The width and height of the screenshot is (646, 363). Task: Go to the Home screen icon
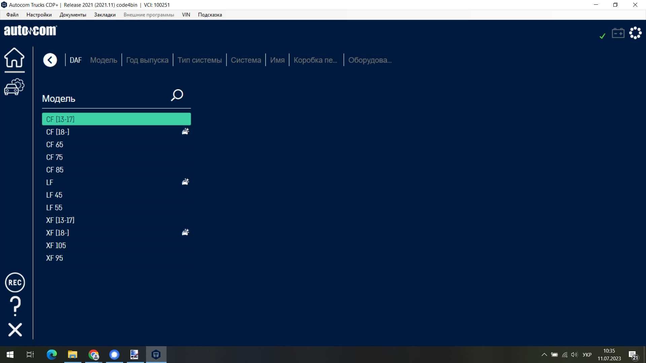pyautogui.click(x=14, y=57)
